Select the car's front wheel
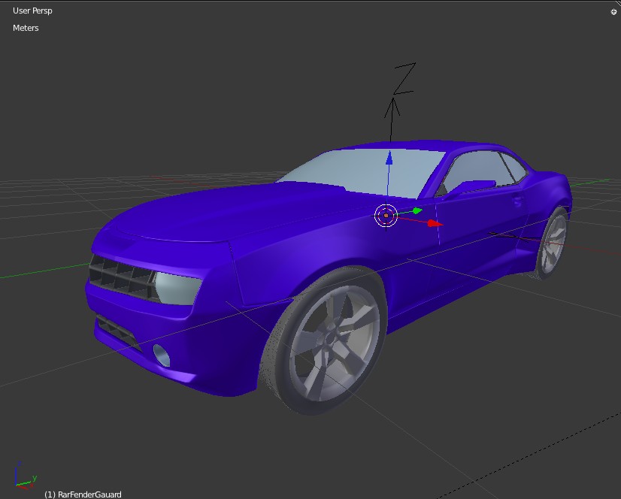This screenshot has width=621, height=499. coord(327,338)
